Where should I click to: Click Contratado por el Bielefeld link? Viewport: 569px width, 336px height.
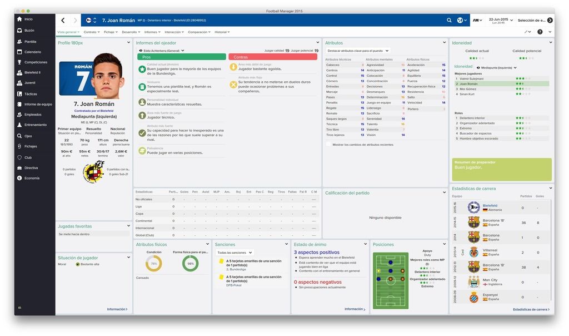click(x=94, y=111)
